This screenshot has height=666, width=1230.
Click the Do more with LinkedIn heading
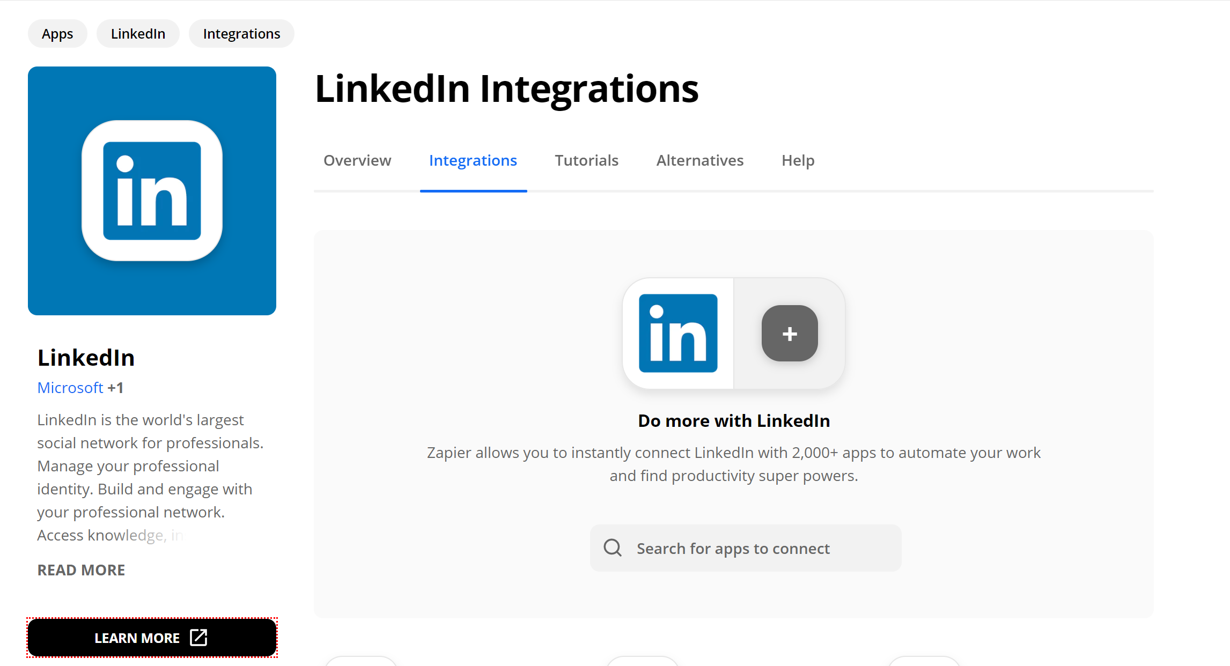pyautogui.click(x=734, y=420)
